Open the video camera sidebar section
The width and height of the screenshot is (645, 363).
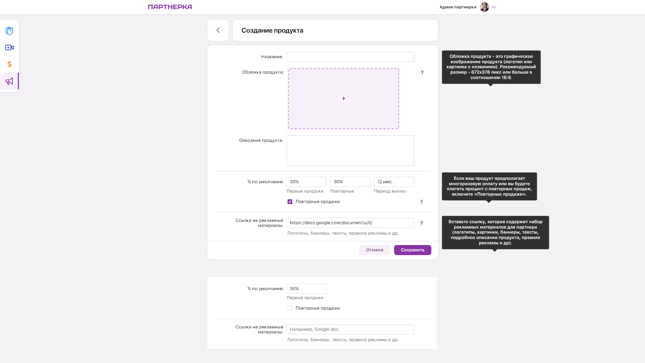pyautogui.click(x=9, y=47)
